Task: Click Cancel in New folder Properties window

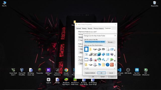Action: pyautogui.click(x=102, y=77)
